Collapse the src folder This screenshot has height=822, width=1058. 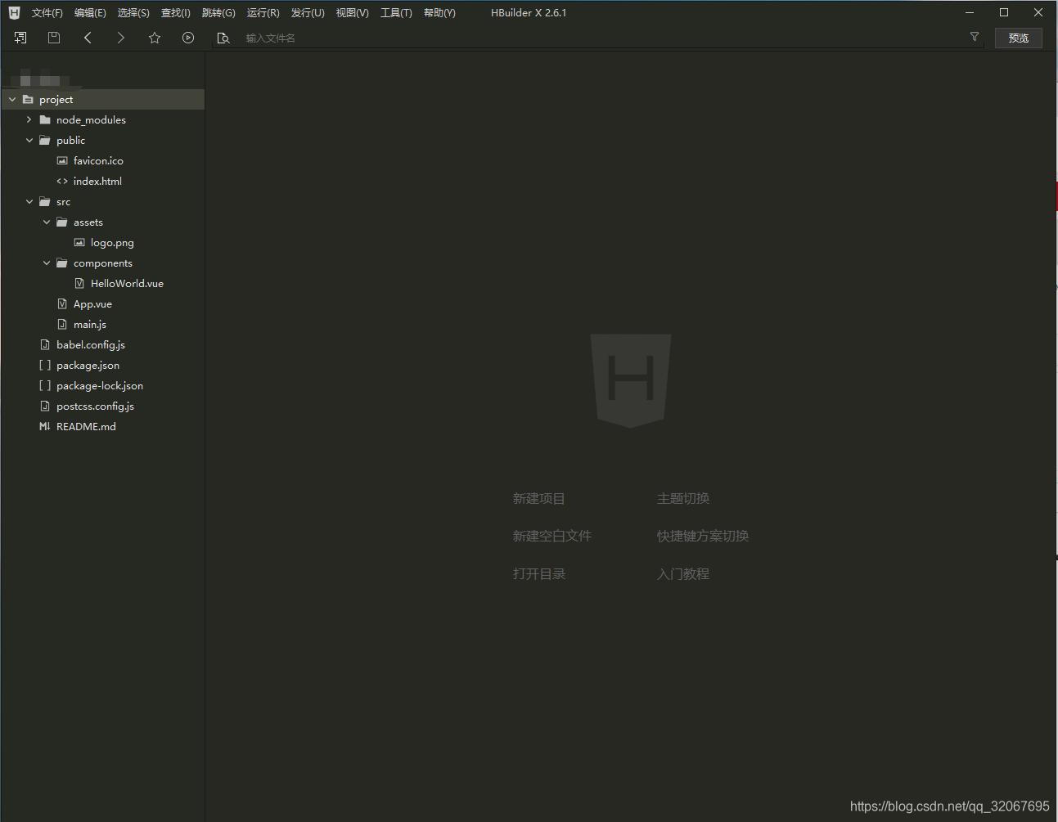pyautogui.click(x=29, y=201)
